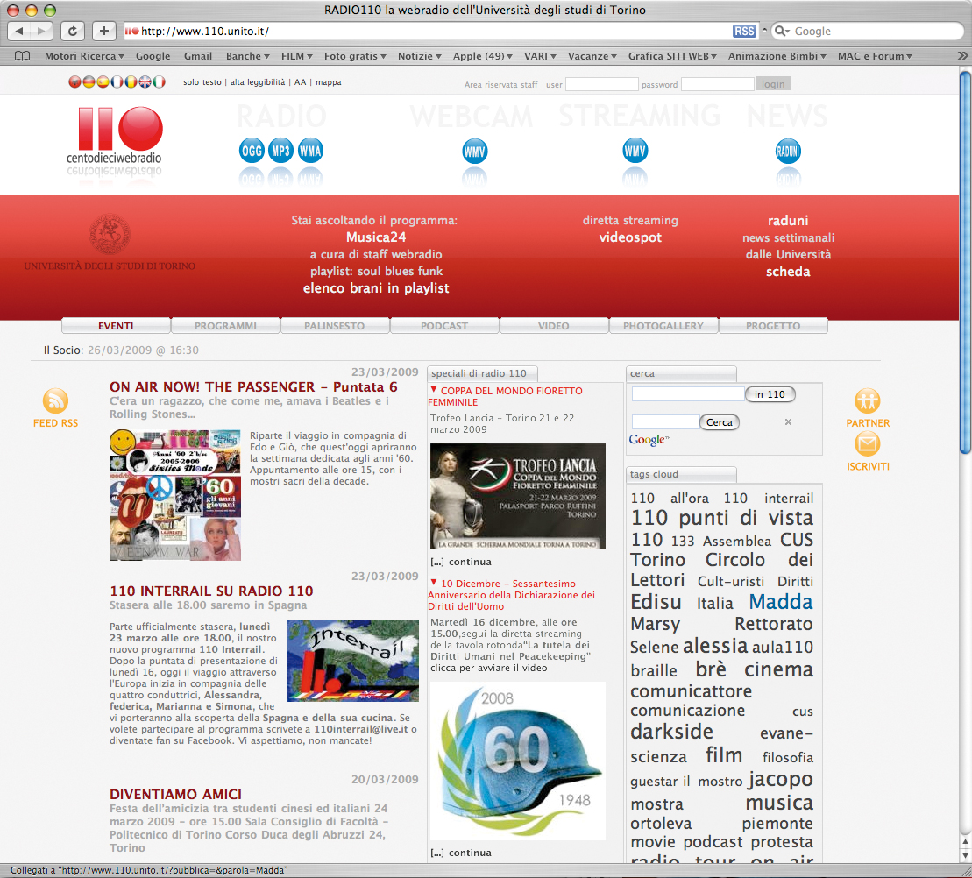This screenshot has height=878, width=972.
Task: Expand the FILM bookmarks menu
Action: (x=297, y=56)
